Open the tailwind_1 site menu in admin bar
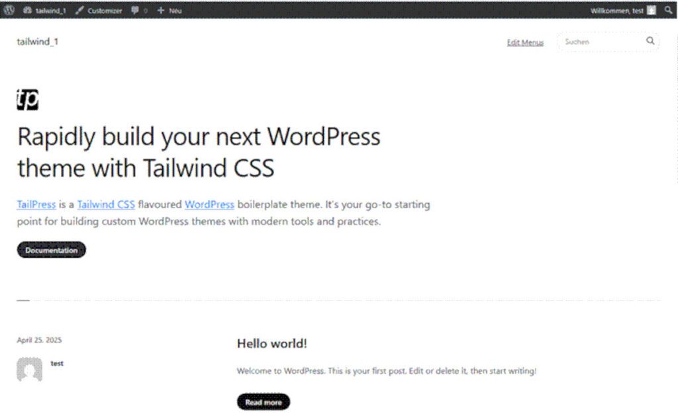678x416 pixels. (45, 10)
